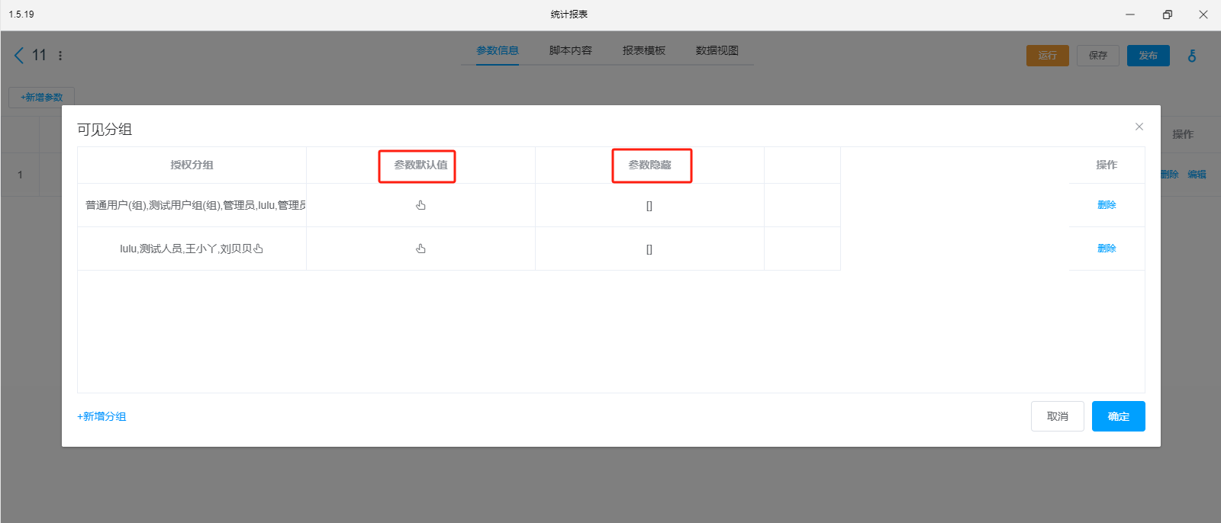The image size is (1221, 523).
Task: Switch to the 参数信息 tab
Action: [498, 50]
